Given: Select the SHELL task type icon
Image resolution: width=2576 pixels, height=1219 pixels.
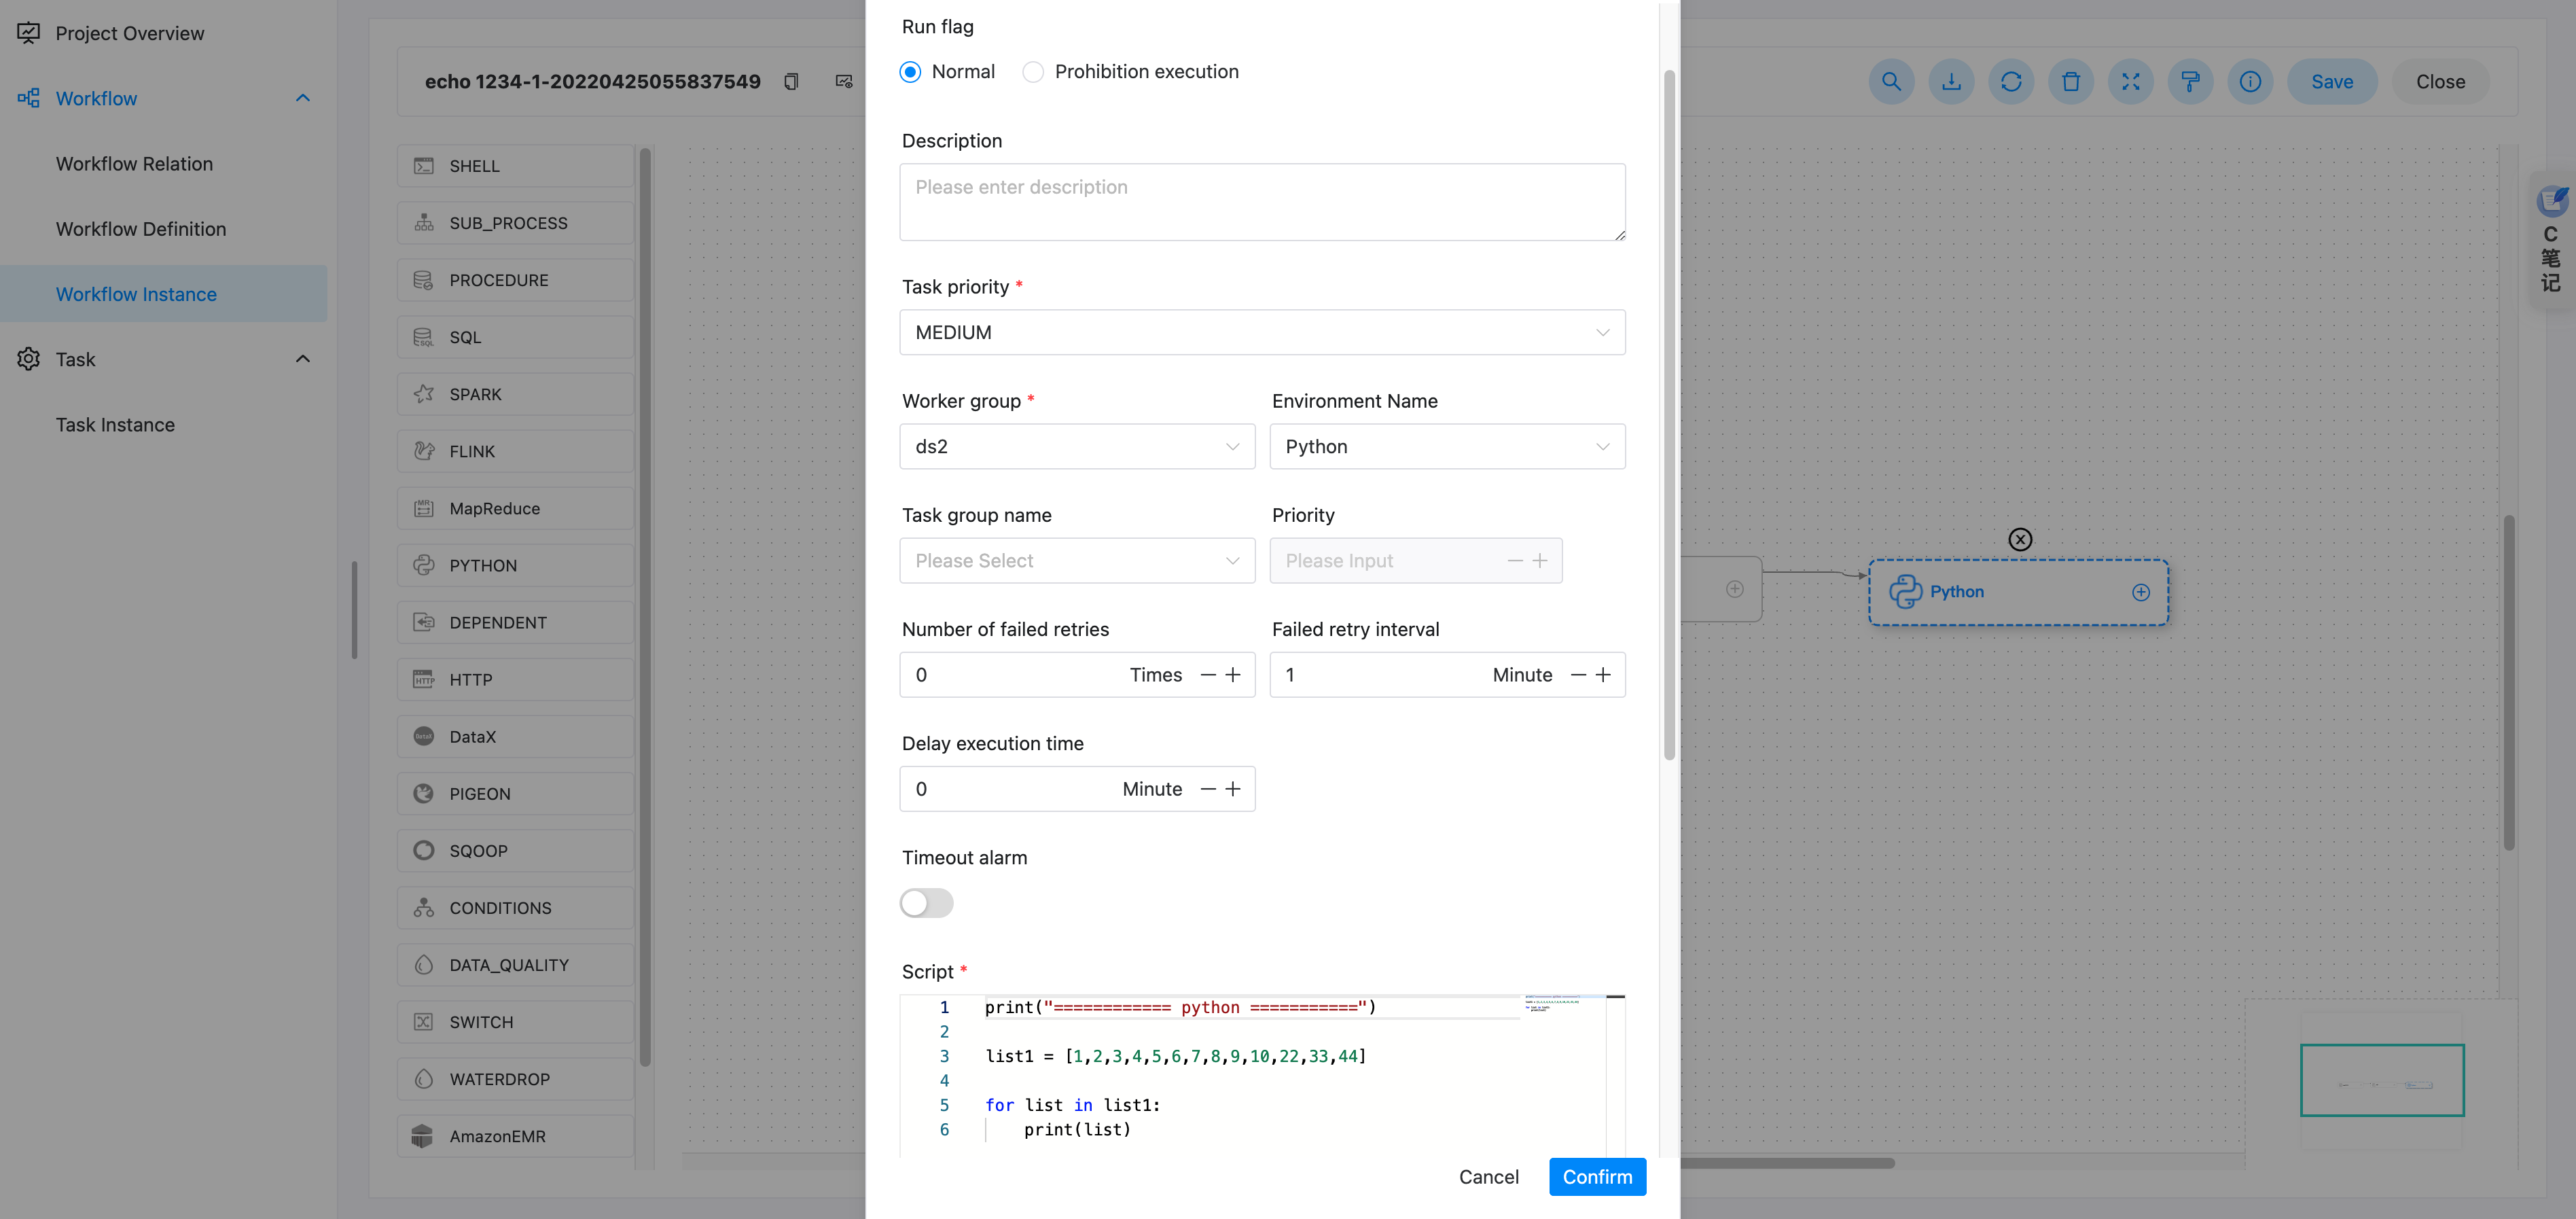Looking at the screenshot, I should click(424, 165).
